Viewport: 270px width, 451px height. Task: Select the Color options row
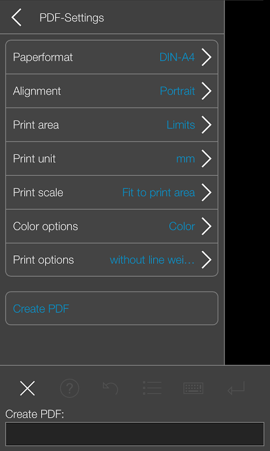click(111, 227)
